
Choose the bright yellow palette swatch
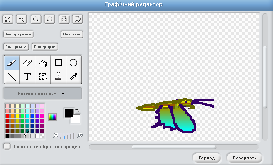(x=17, y=116)
